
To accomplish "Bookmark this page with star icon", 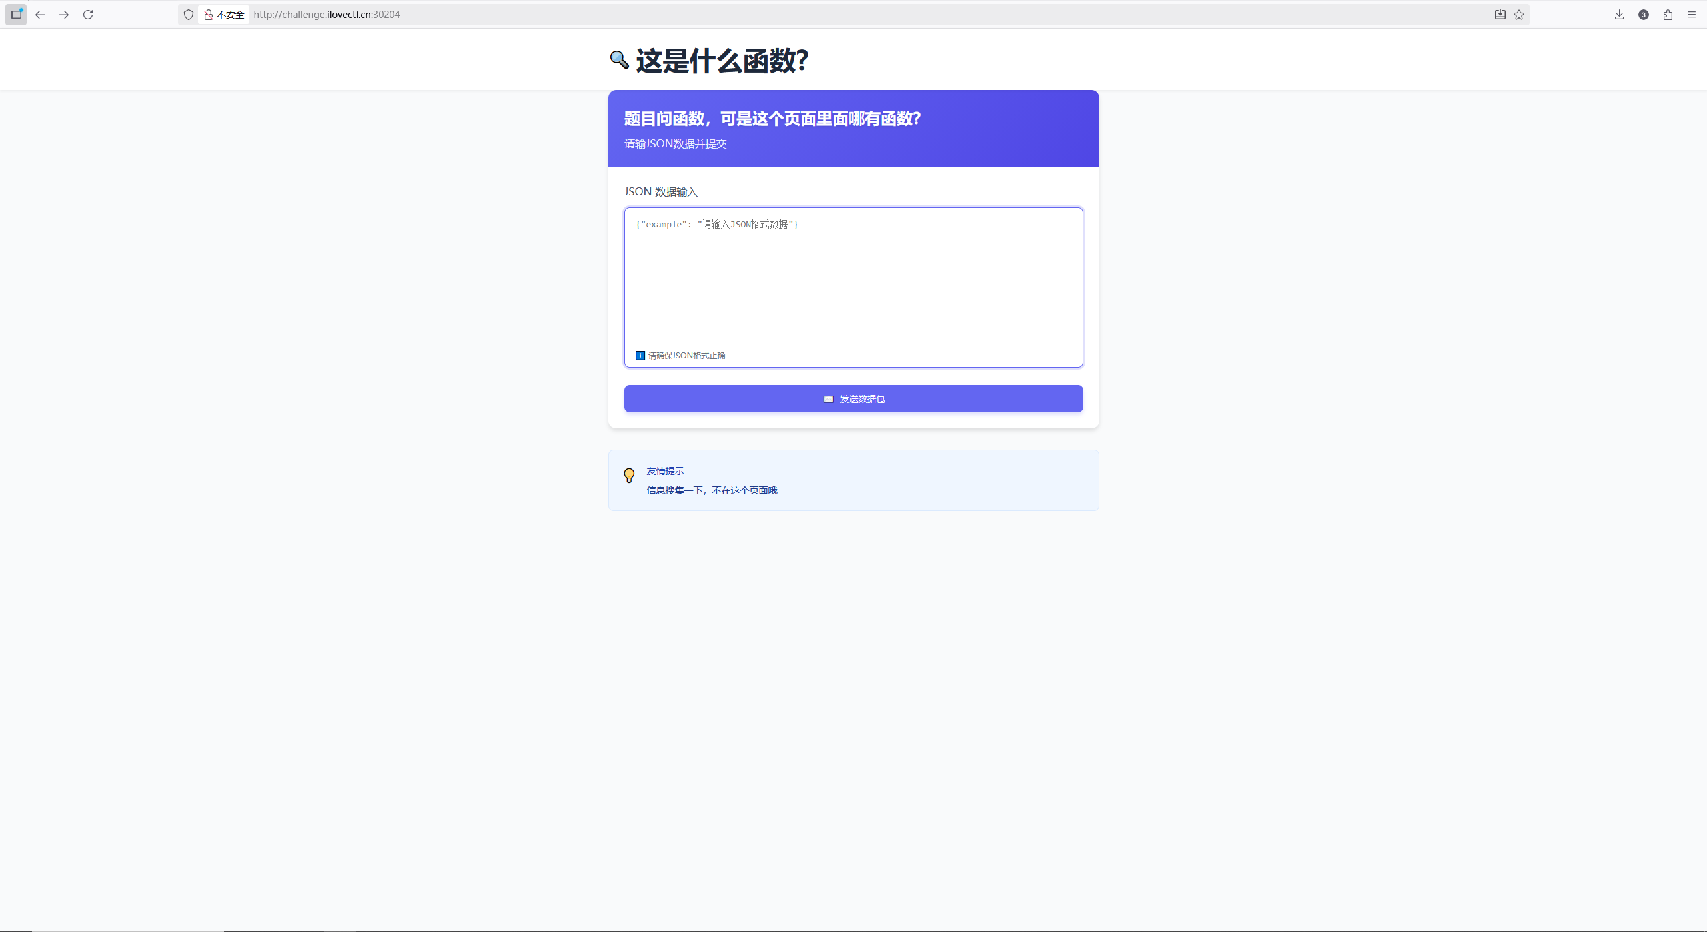I will point(1519,15).
